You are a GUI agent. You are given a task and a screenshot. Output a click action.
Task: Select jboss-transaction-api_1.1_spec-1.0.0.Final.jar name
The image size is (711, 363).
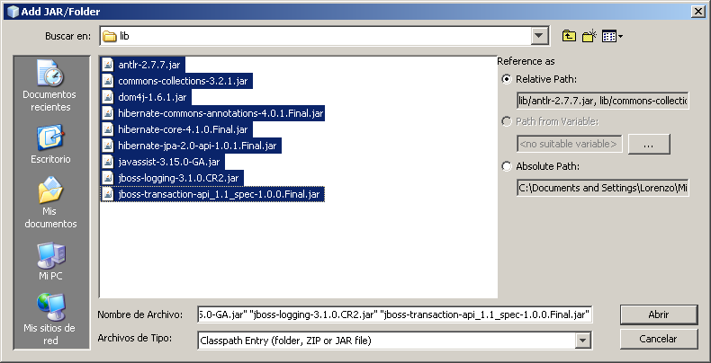click(219, 195)
